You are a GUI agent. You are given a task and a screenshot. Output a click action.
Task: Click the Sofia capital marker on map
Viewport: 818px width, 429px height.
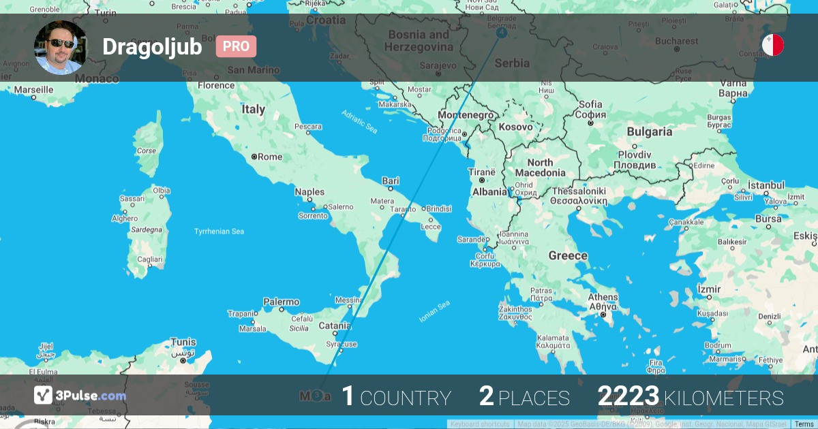point(590,114)
